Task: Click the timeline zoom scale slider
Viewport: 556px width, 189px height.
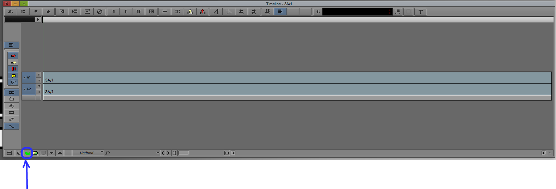Action: pyautogui.click(x=184, y=153)
